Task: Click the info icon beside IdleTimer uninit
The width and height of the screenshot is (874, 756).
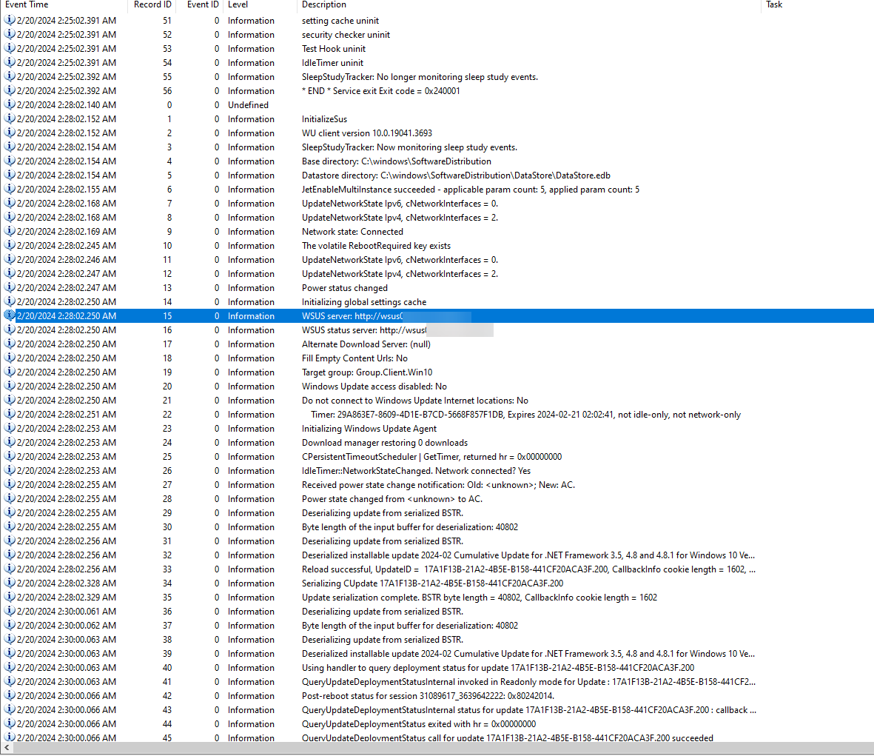Action: click(x=10, y=62)
